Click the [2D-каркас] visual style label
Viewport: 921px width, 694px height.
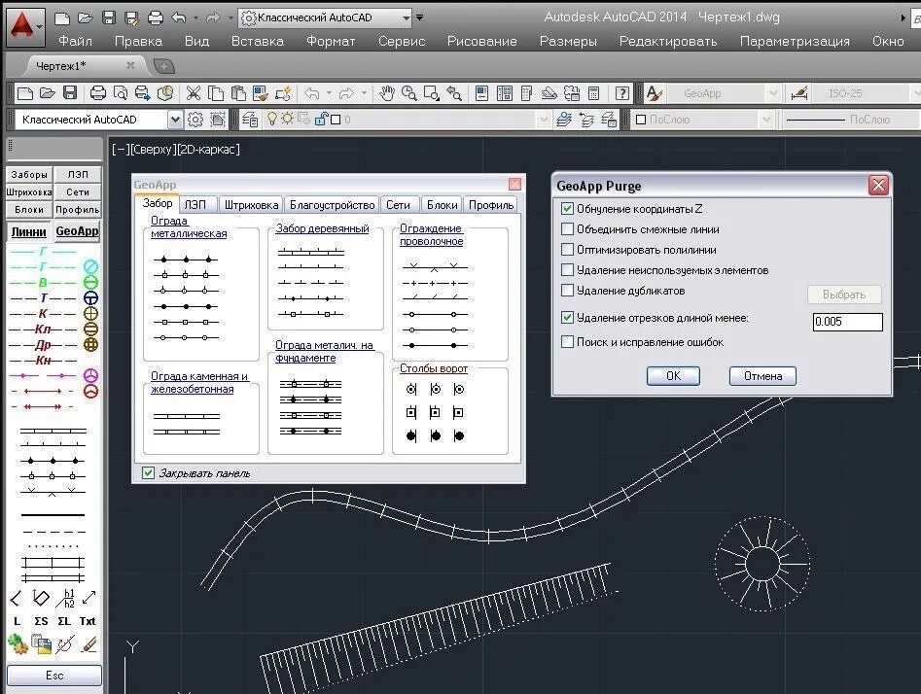(x=208, y=149)
